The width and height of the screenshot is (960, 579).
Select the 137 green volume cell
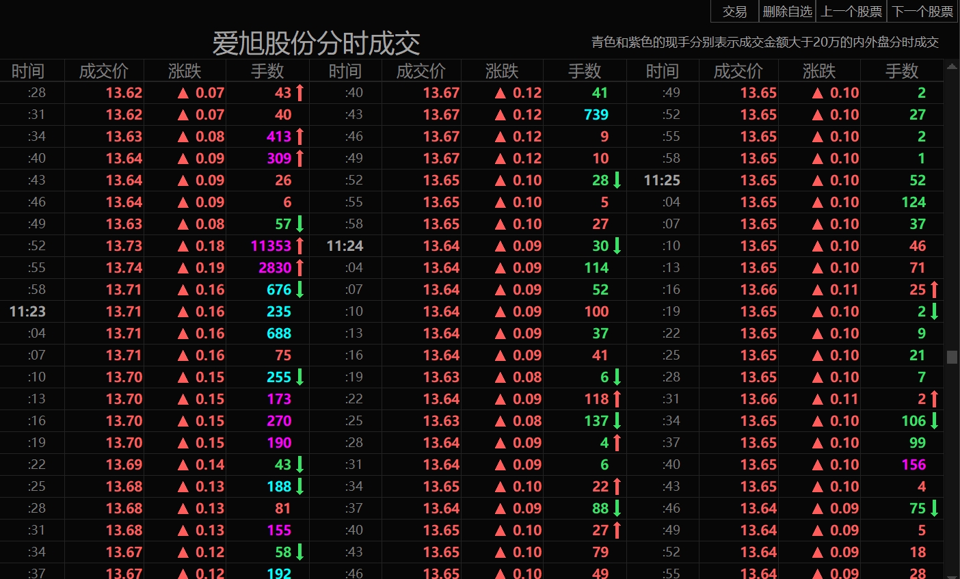(x=596, y=421)
